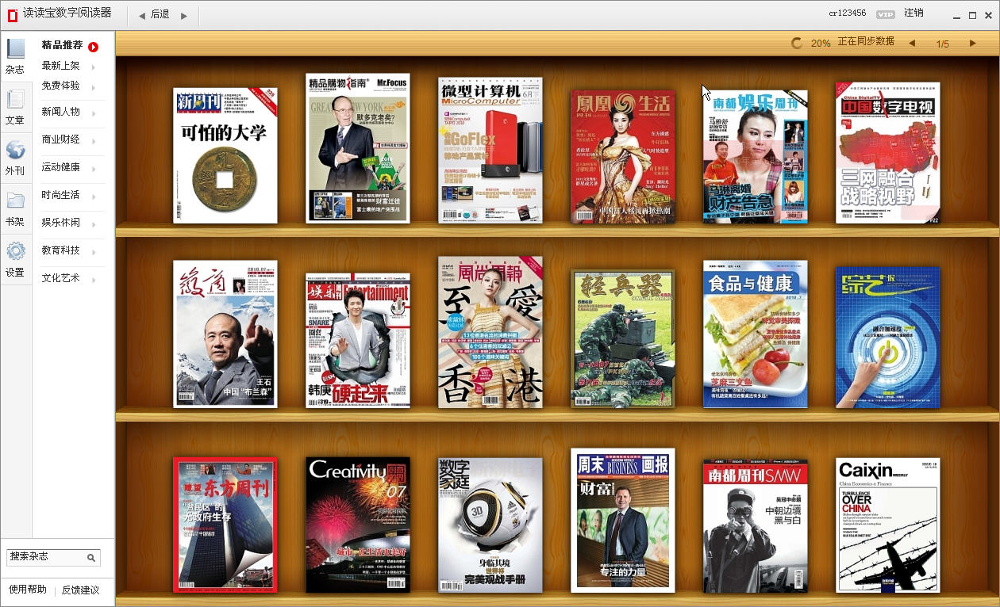The width and height of the screenshot is (1000, 607).
Task: Select the 免费体验 category
Action: 61,86
